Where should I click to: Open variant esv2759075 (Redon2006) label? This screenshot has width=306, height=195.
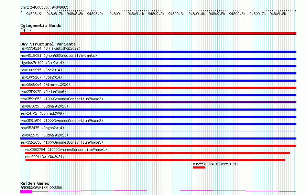(x=43, y=92)
